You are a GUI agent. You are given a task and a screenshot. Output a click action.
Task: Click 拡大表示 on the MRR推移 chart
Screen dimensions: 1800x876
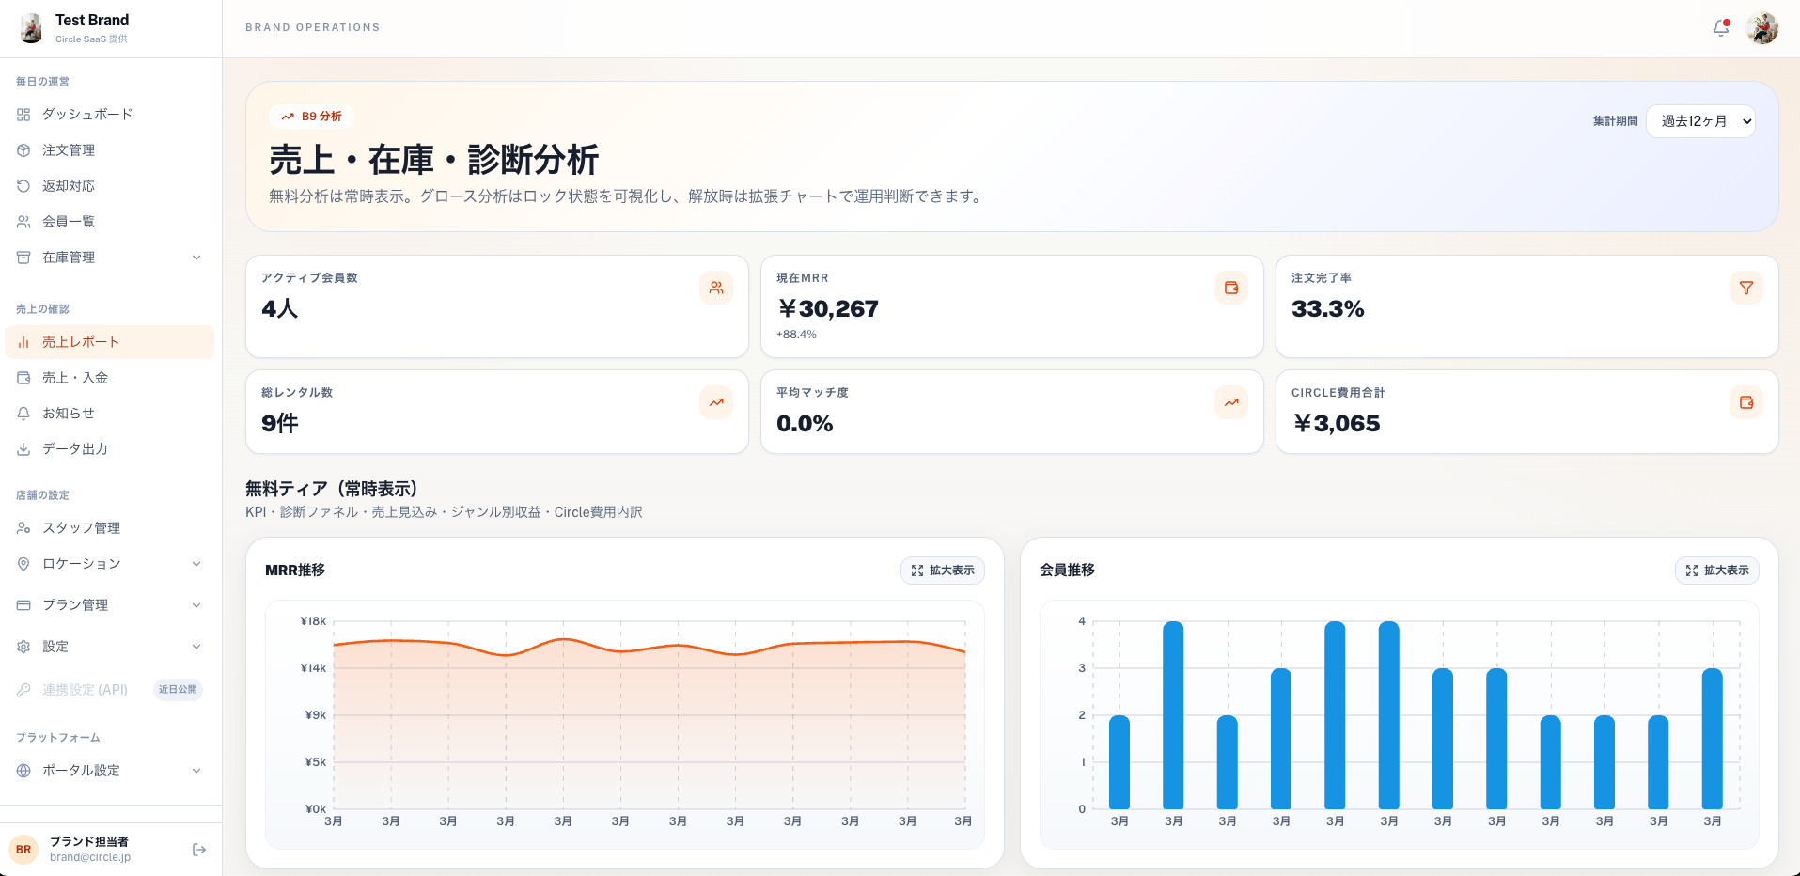pos(943,571)
